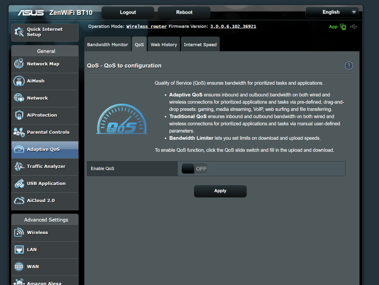
Task: Click the help question mark icon
Action: [349, 66]
